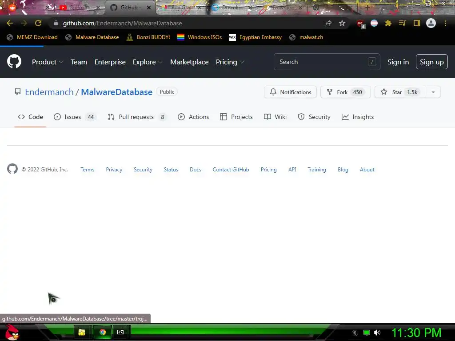Open the Bonzi BUDDY! bookmark
Viewport: 455px width, 341px height.
(x=148, y=37)
